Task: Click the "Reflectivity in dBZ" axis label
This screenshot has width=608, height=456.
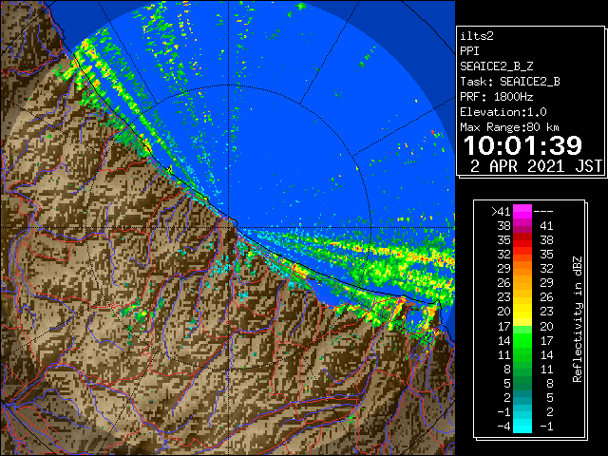Action: 578,319
